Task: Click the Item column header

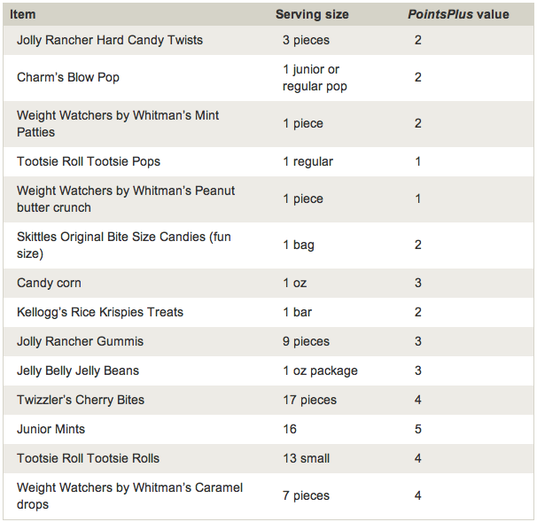Action: point(22,14)
